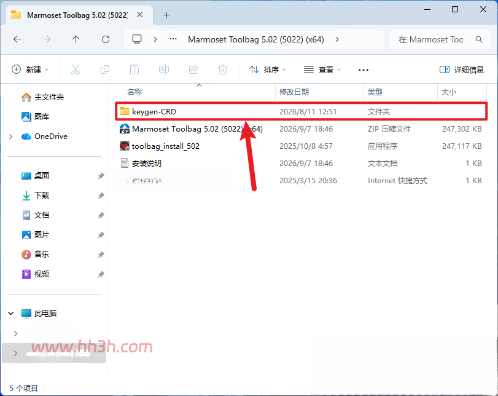Screen dimensions: 498x396
Task: Open the 查看 (View) dropdown
Action: tap(322, 69)
